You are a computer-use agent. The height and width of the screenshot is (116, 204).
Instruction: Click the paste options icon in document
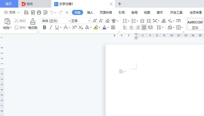pos(121,71)
